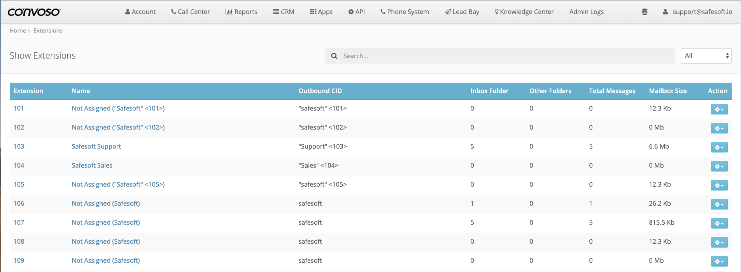Open Not Assigned (Safesoft) link in row 107
This screenshot has height=272, width=741.
click(x=106, y=223)
